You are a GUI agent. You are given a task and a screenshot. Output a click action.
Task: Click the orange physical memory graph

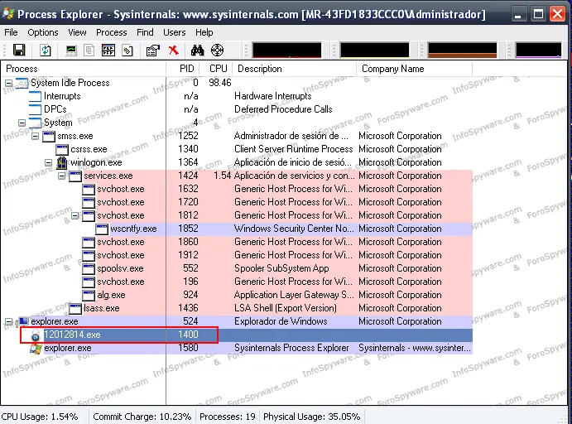462,51
